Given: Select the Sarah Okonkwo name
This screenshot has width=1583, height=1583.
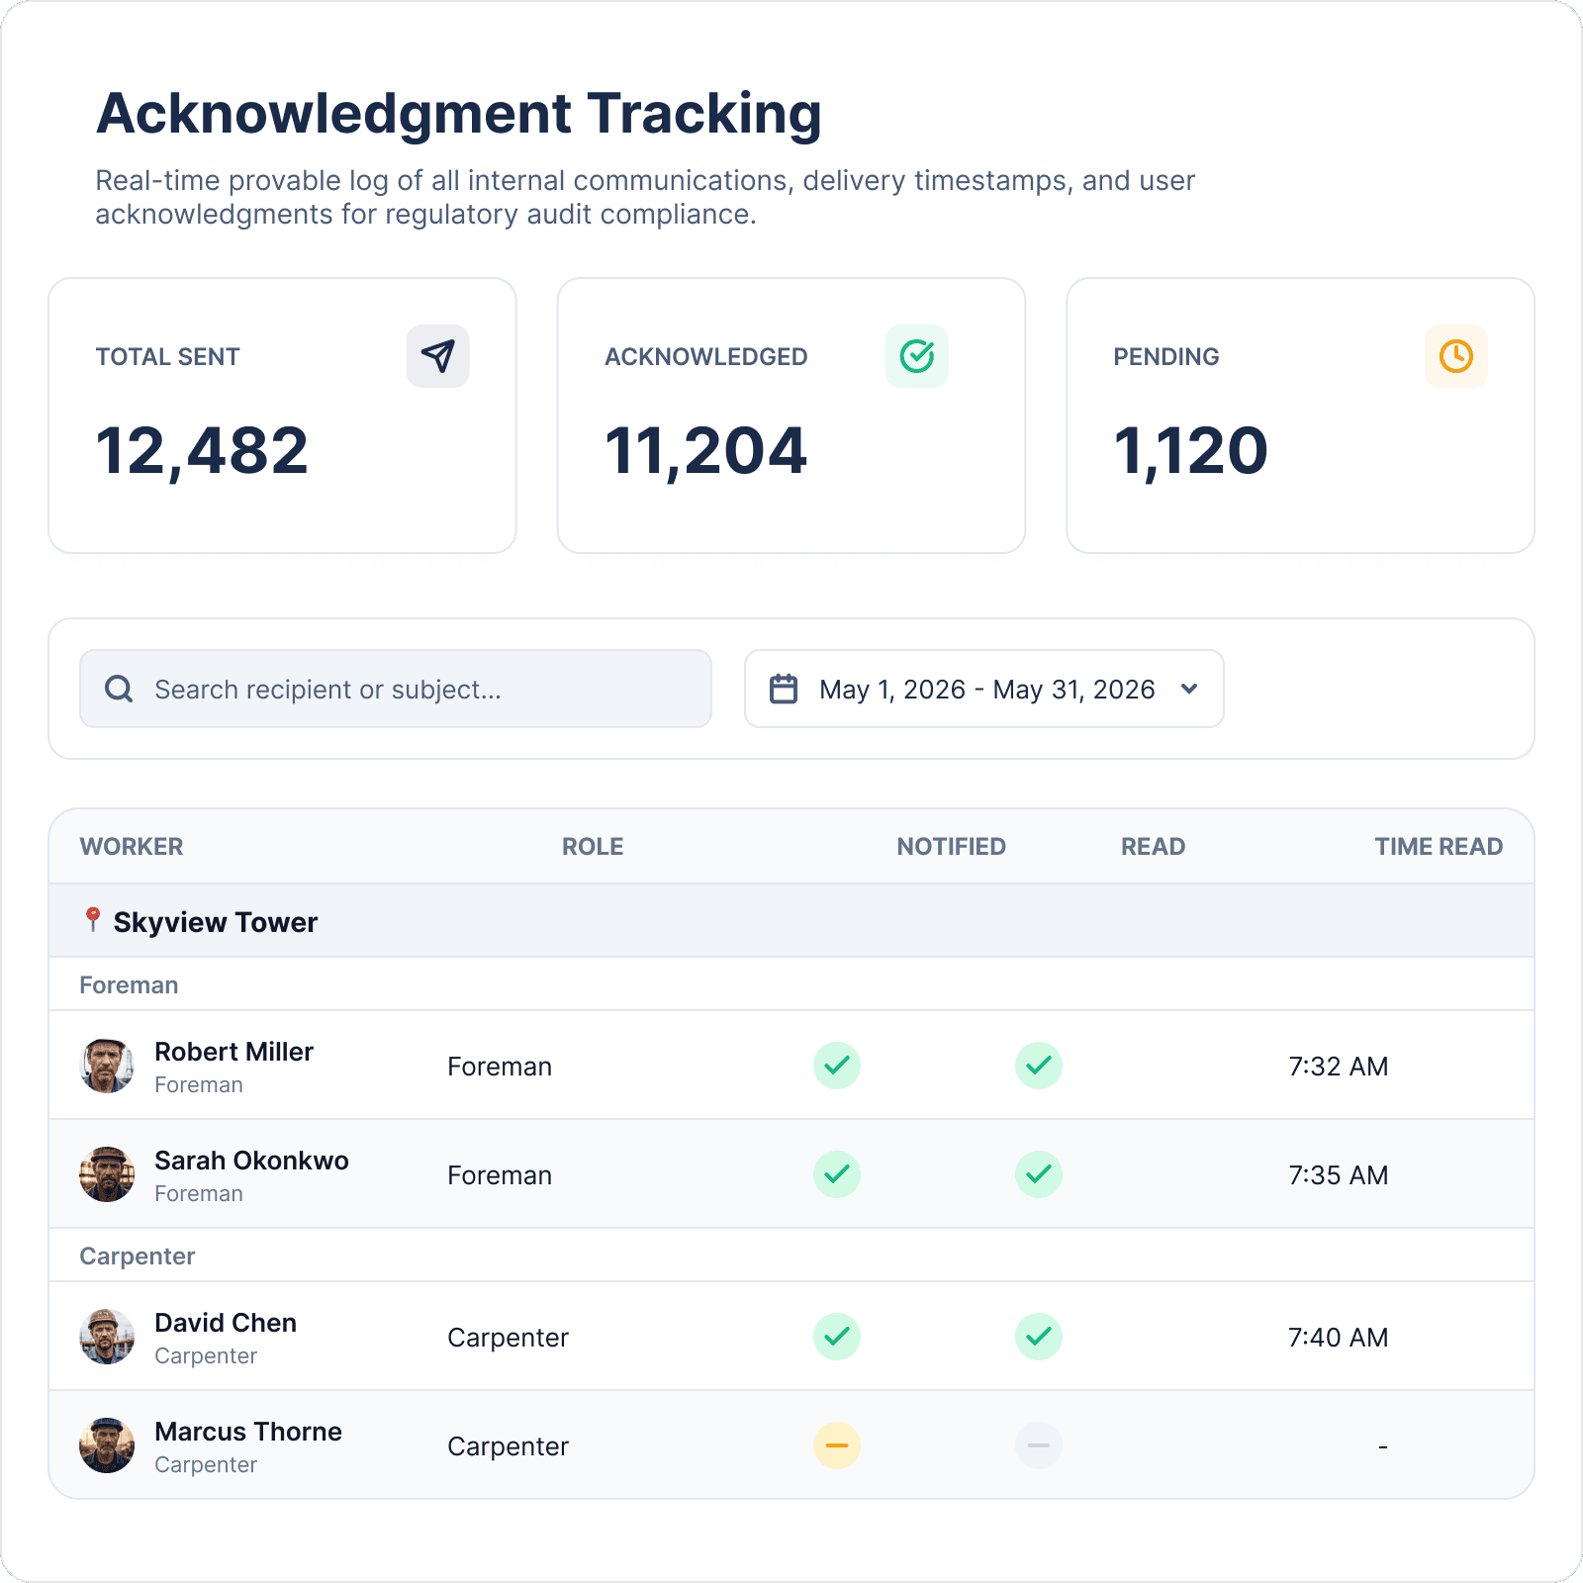Looking at the screenshot, I should pos(251,1161).
